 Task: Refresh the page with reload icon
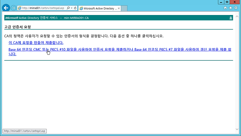pos(75,8)
